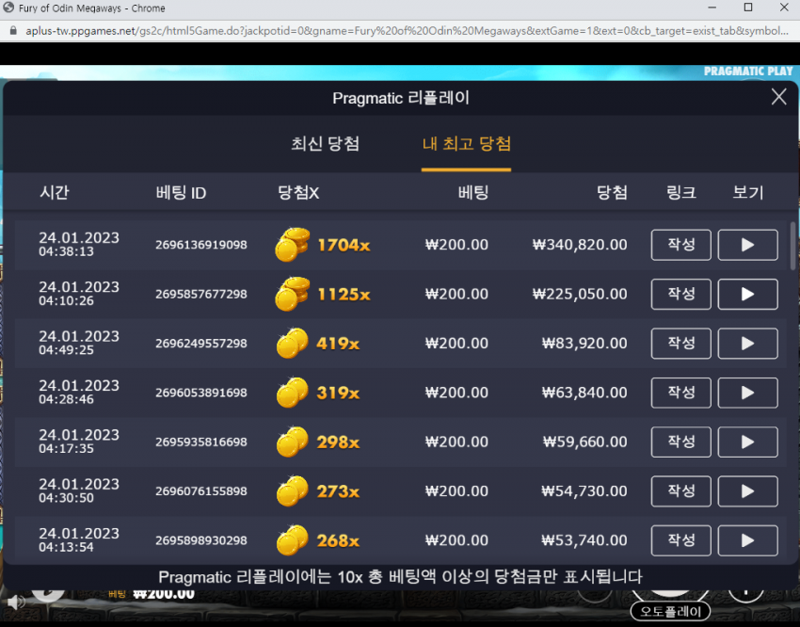Click the timestamp 04:30:50
The height and width of the screenshot is (627, 800).
(66, 498)
